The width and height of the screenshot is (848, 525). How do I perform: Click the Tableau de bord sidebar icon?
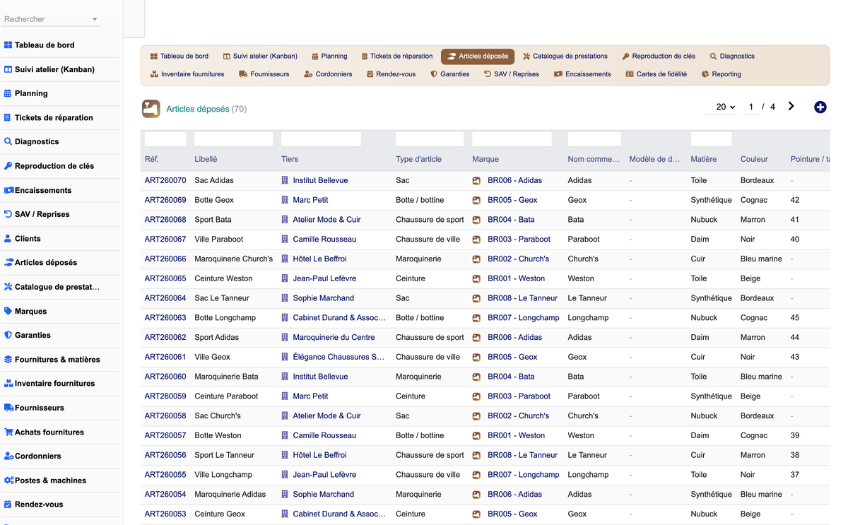click(x=8, y=45)
